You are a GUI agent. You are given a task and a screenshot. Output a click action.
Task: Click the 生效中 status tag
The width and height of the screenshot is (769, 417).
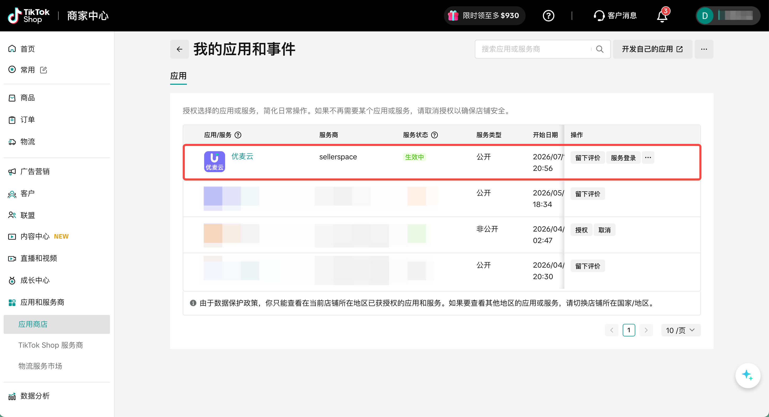[x=414, y=157]
